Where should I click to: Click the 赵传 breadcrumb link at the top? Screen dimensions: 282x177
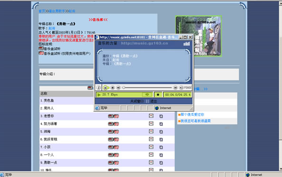(x=72, y=11)
